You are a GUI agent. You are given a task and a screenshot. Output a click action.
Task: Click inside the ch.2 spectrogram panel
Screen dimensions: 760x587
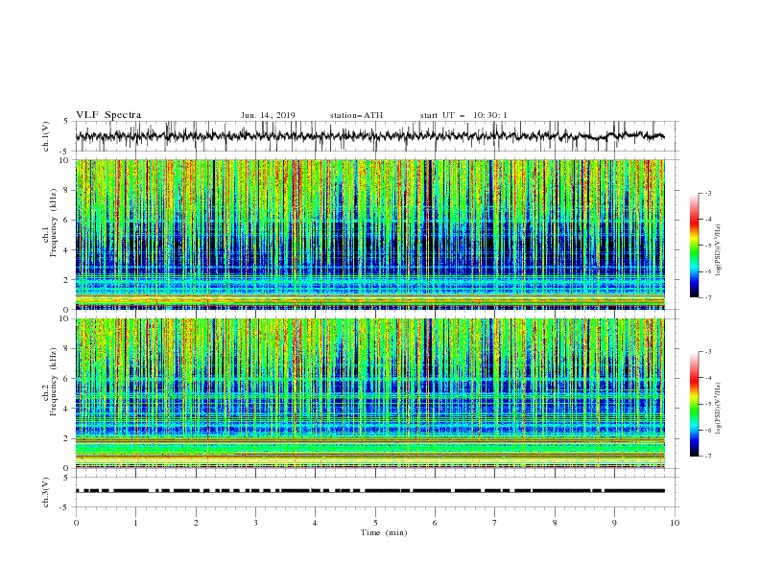click(x=370, y=393)
